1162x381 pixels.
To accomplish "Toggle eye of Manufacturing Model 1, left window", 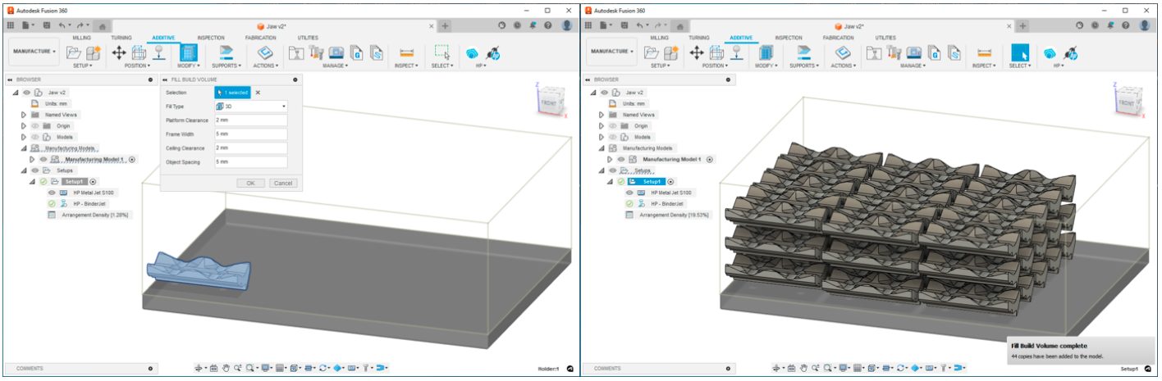I will (44, 159).
